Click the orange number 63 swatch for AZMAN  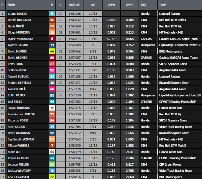pyautogui.click(x=52, y=139)
